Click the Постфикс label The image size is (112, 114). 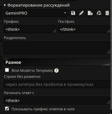[x=66, y=22]
